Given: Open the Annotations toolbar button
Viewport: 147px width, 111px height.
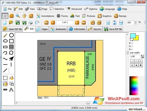Looking at the screenshot, I should (45, 16).
